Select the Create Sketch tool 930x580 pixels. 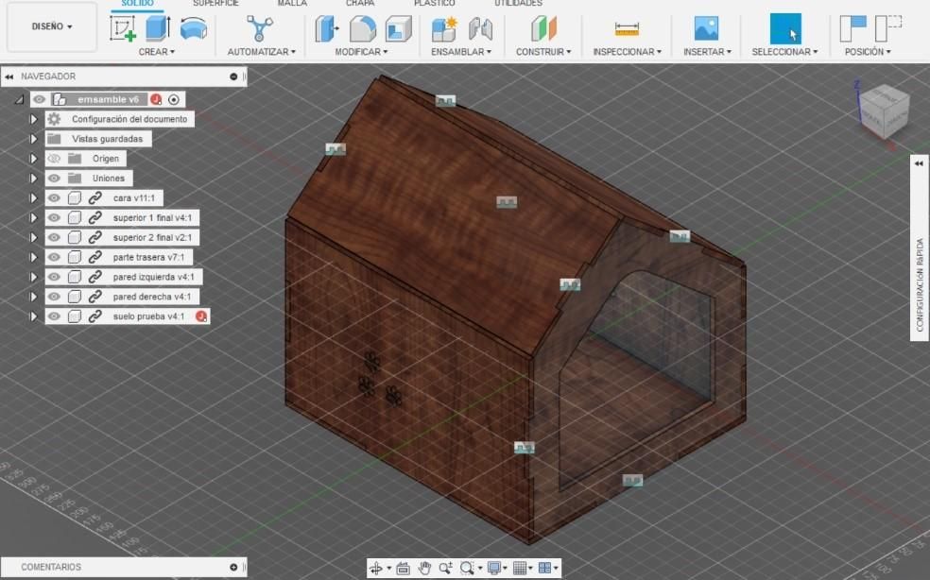pos(123,28)
